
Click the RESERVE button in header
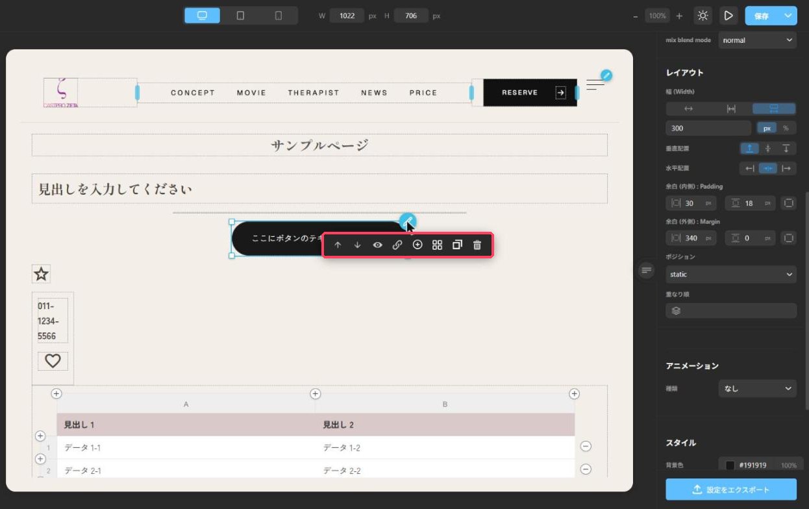[x=530, y=93]
